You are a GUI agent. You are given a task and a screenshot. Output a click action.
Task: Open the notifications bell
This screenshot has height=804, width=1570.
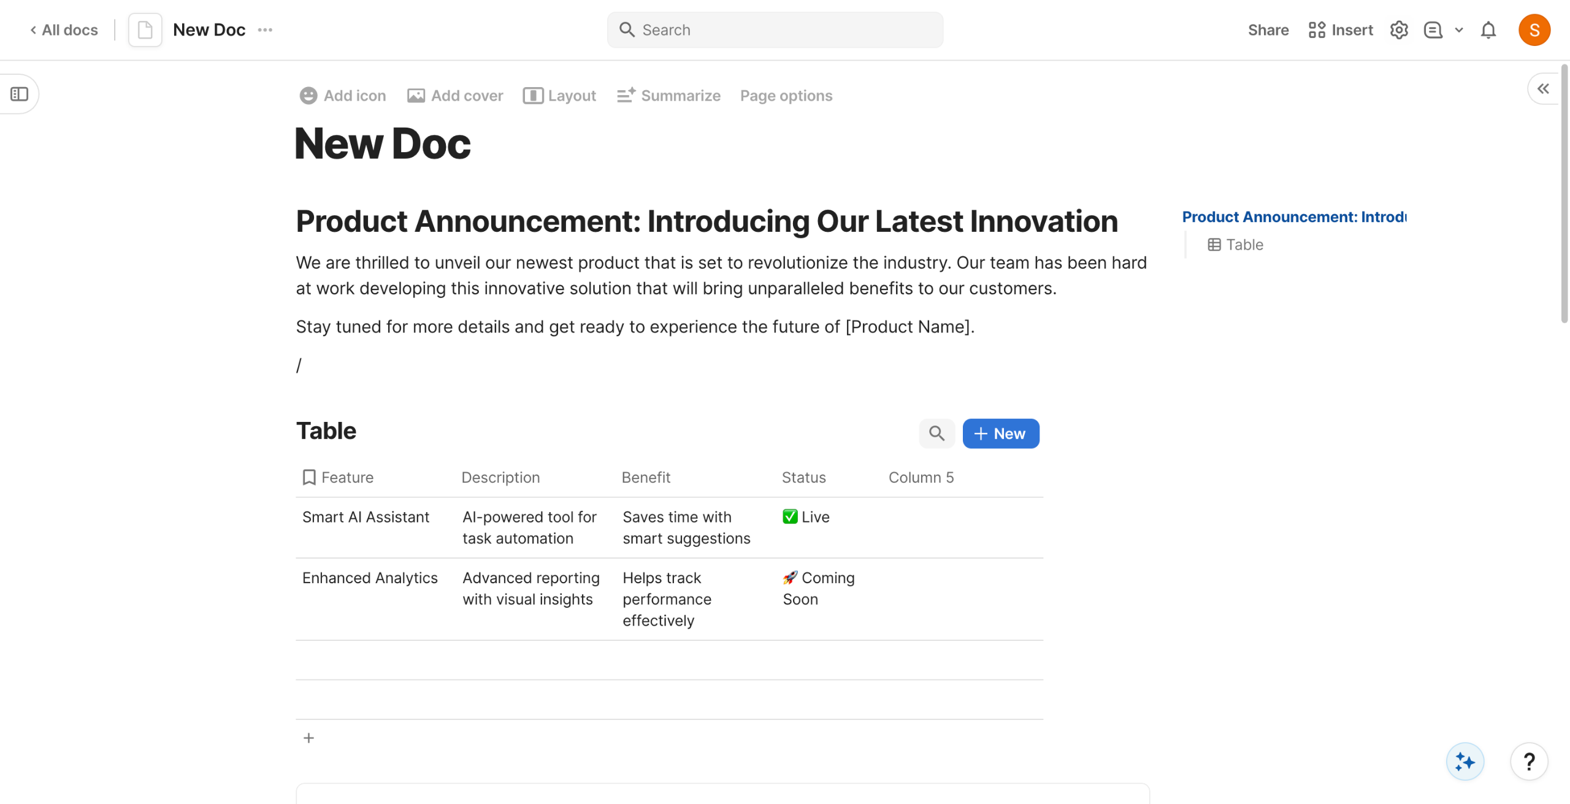pos(1488,30)
